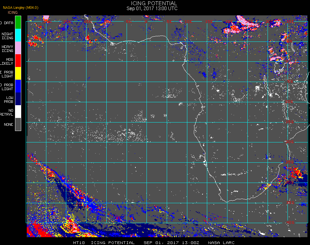The width and height of the screenshot is (310, 245).
Task: Click the '30S' latitude label
Action: 290,182
